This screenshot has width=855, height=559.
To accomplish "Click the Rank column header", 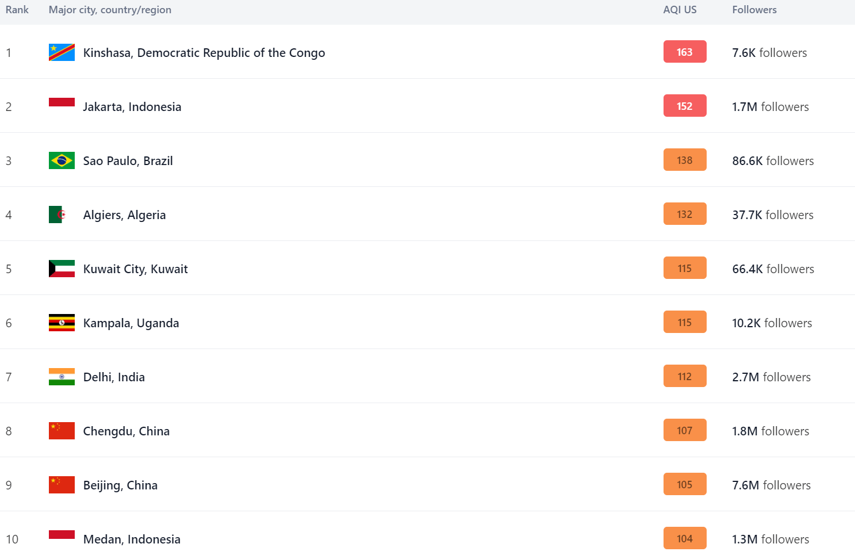I will point(17,10).
